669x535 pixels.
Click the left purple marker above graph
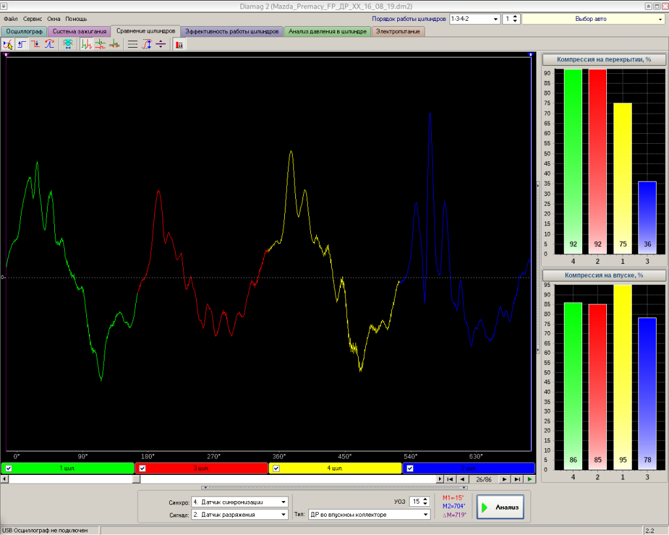click(x=6, y=54)
